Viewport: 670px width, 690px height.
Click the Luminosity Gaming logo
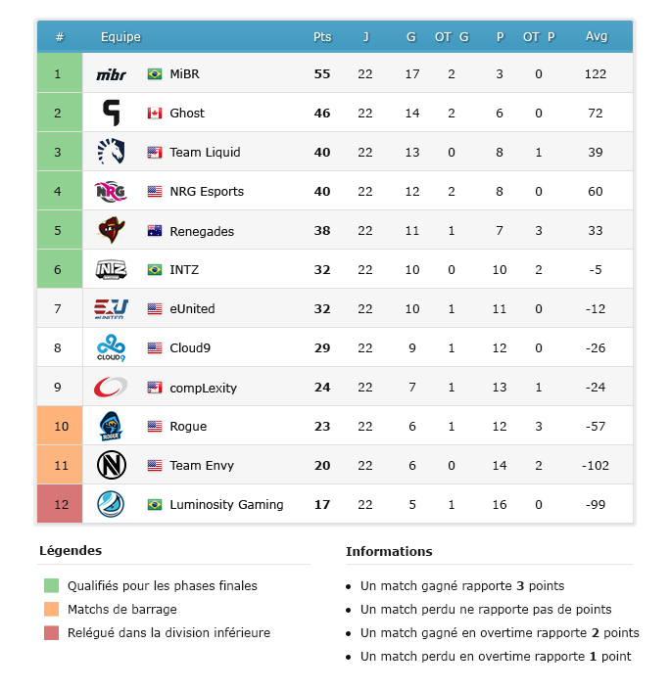[111, 505]
